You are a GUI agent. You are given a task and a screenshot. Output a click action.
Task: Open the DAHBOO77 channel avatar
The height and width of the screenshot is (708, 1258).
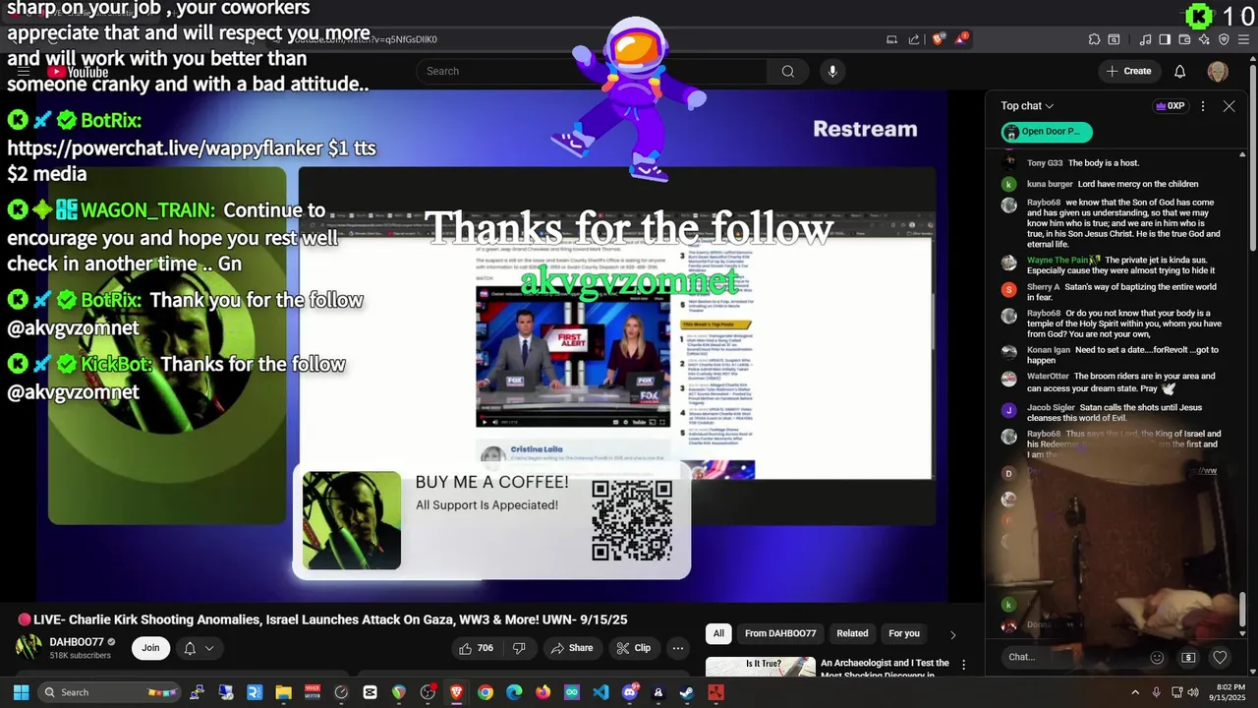click(x=29, y=648)
